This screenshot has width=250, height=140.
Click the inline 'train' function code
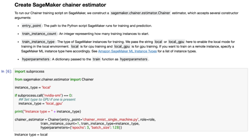click(x=96, y=59)
